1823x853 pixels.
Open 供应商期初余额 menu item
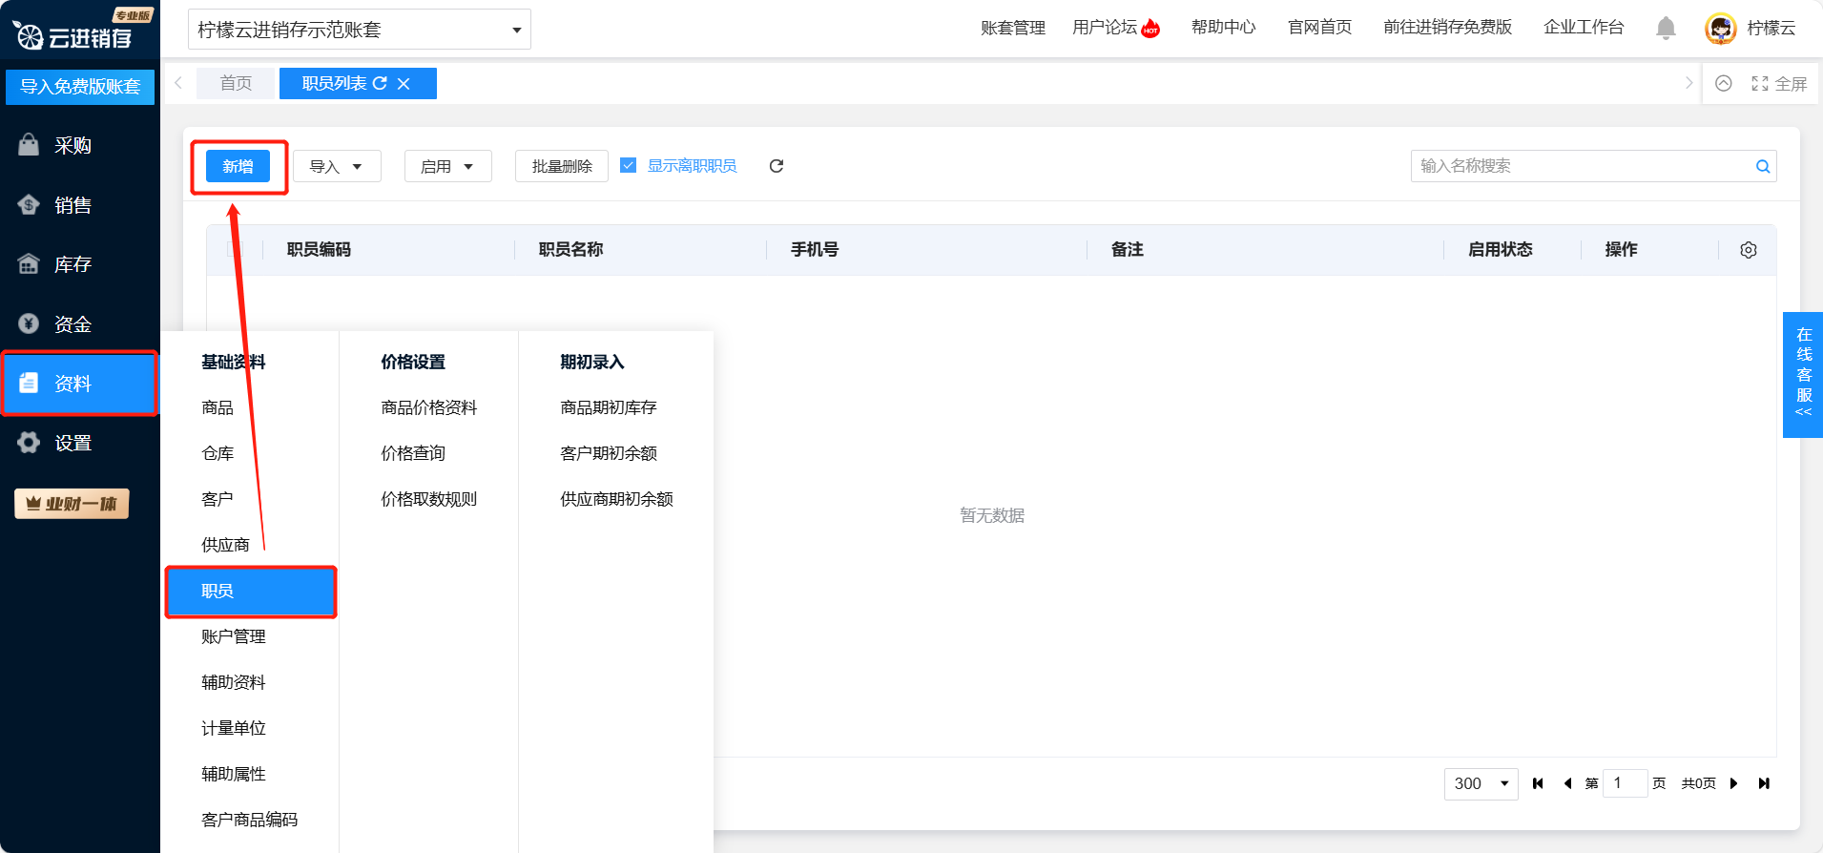[x=617, y=499]
